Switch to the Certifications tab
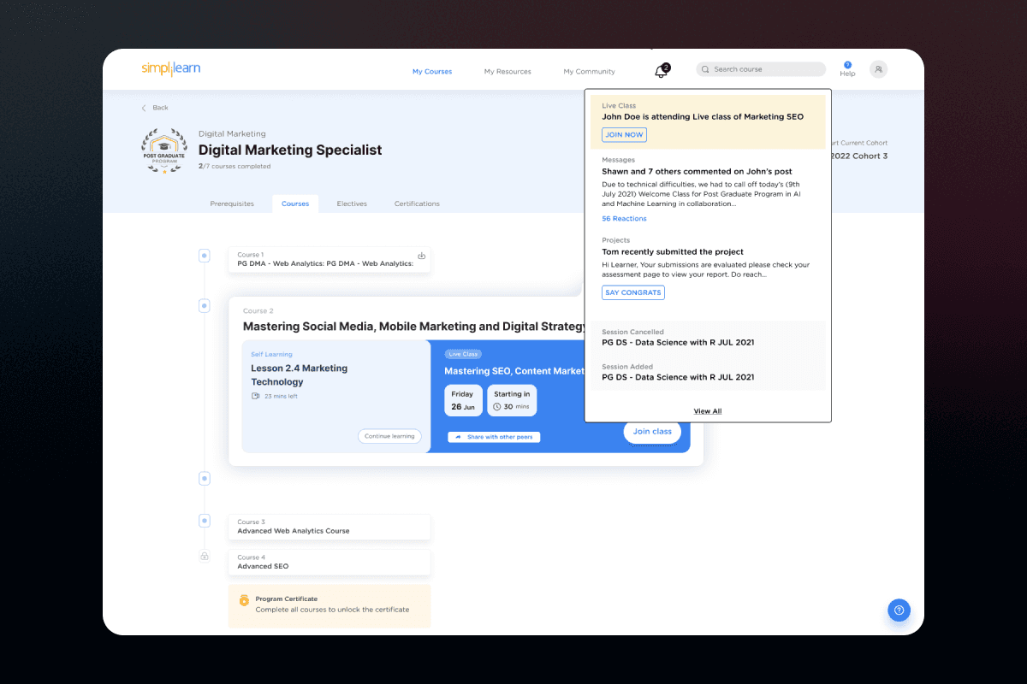The height and width of the screenshot is (684, 1027). (417, 203)
